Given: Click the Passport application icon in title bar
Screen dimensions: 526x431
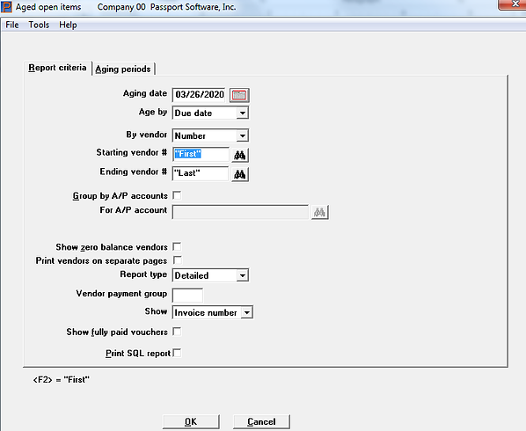Looking at the screenshot, I should tap(6, 7).
